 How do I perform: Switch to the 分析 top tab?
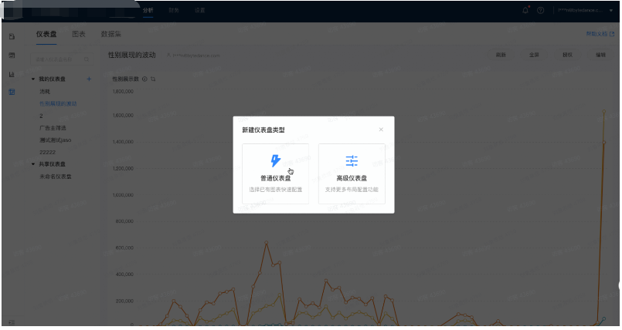[148, 10]
